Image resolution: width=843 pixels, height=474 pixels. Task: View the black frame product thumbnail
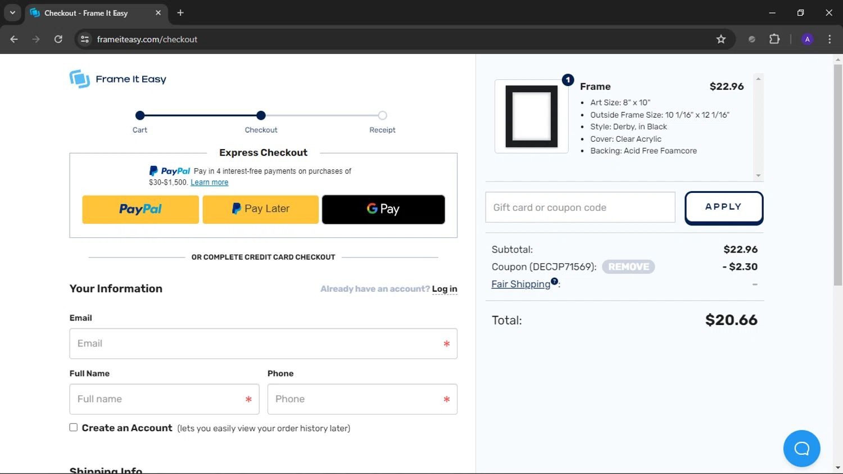click(x=532, y=116)
